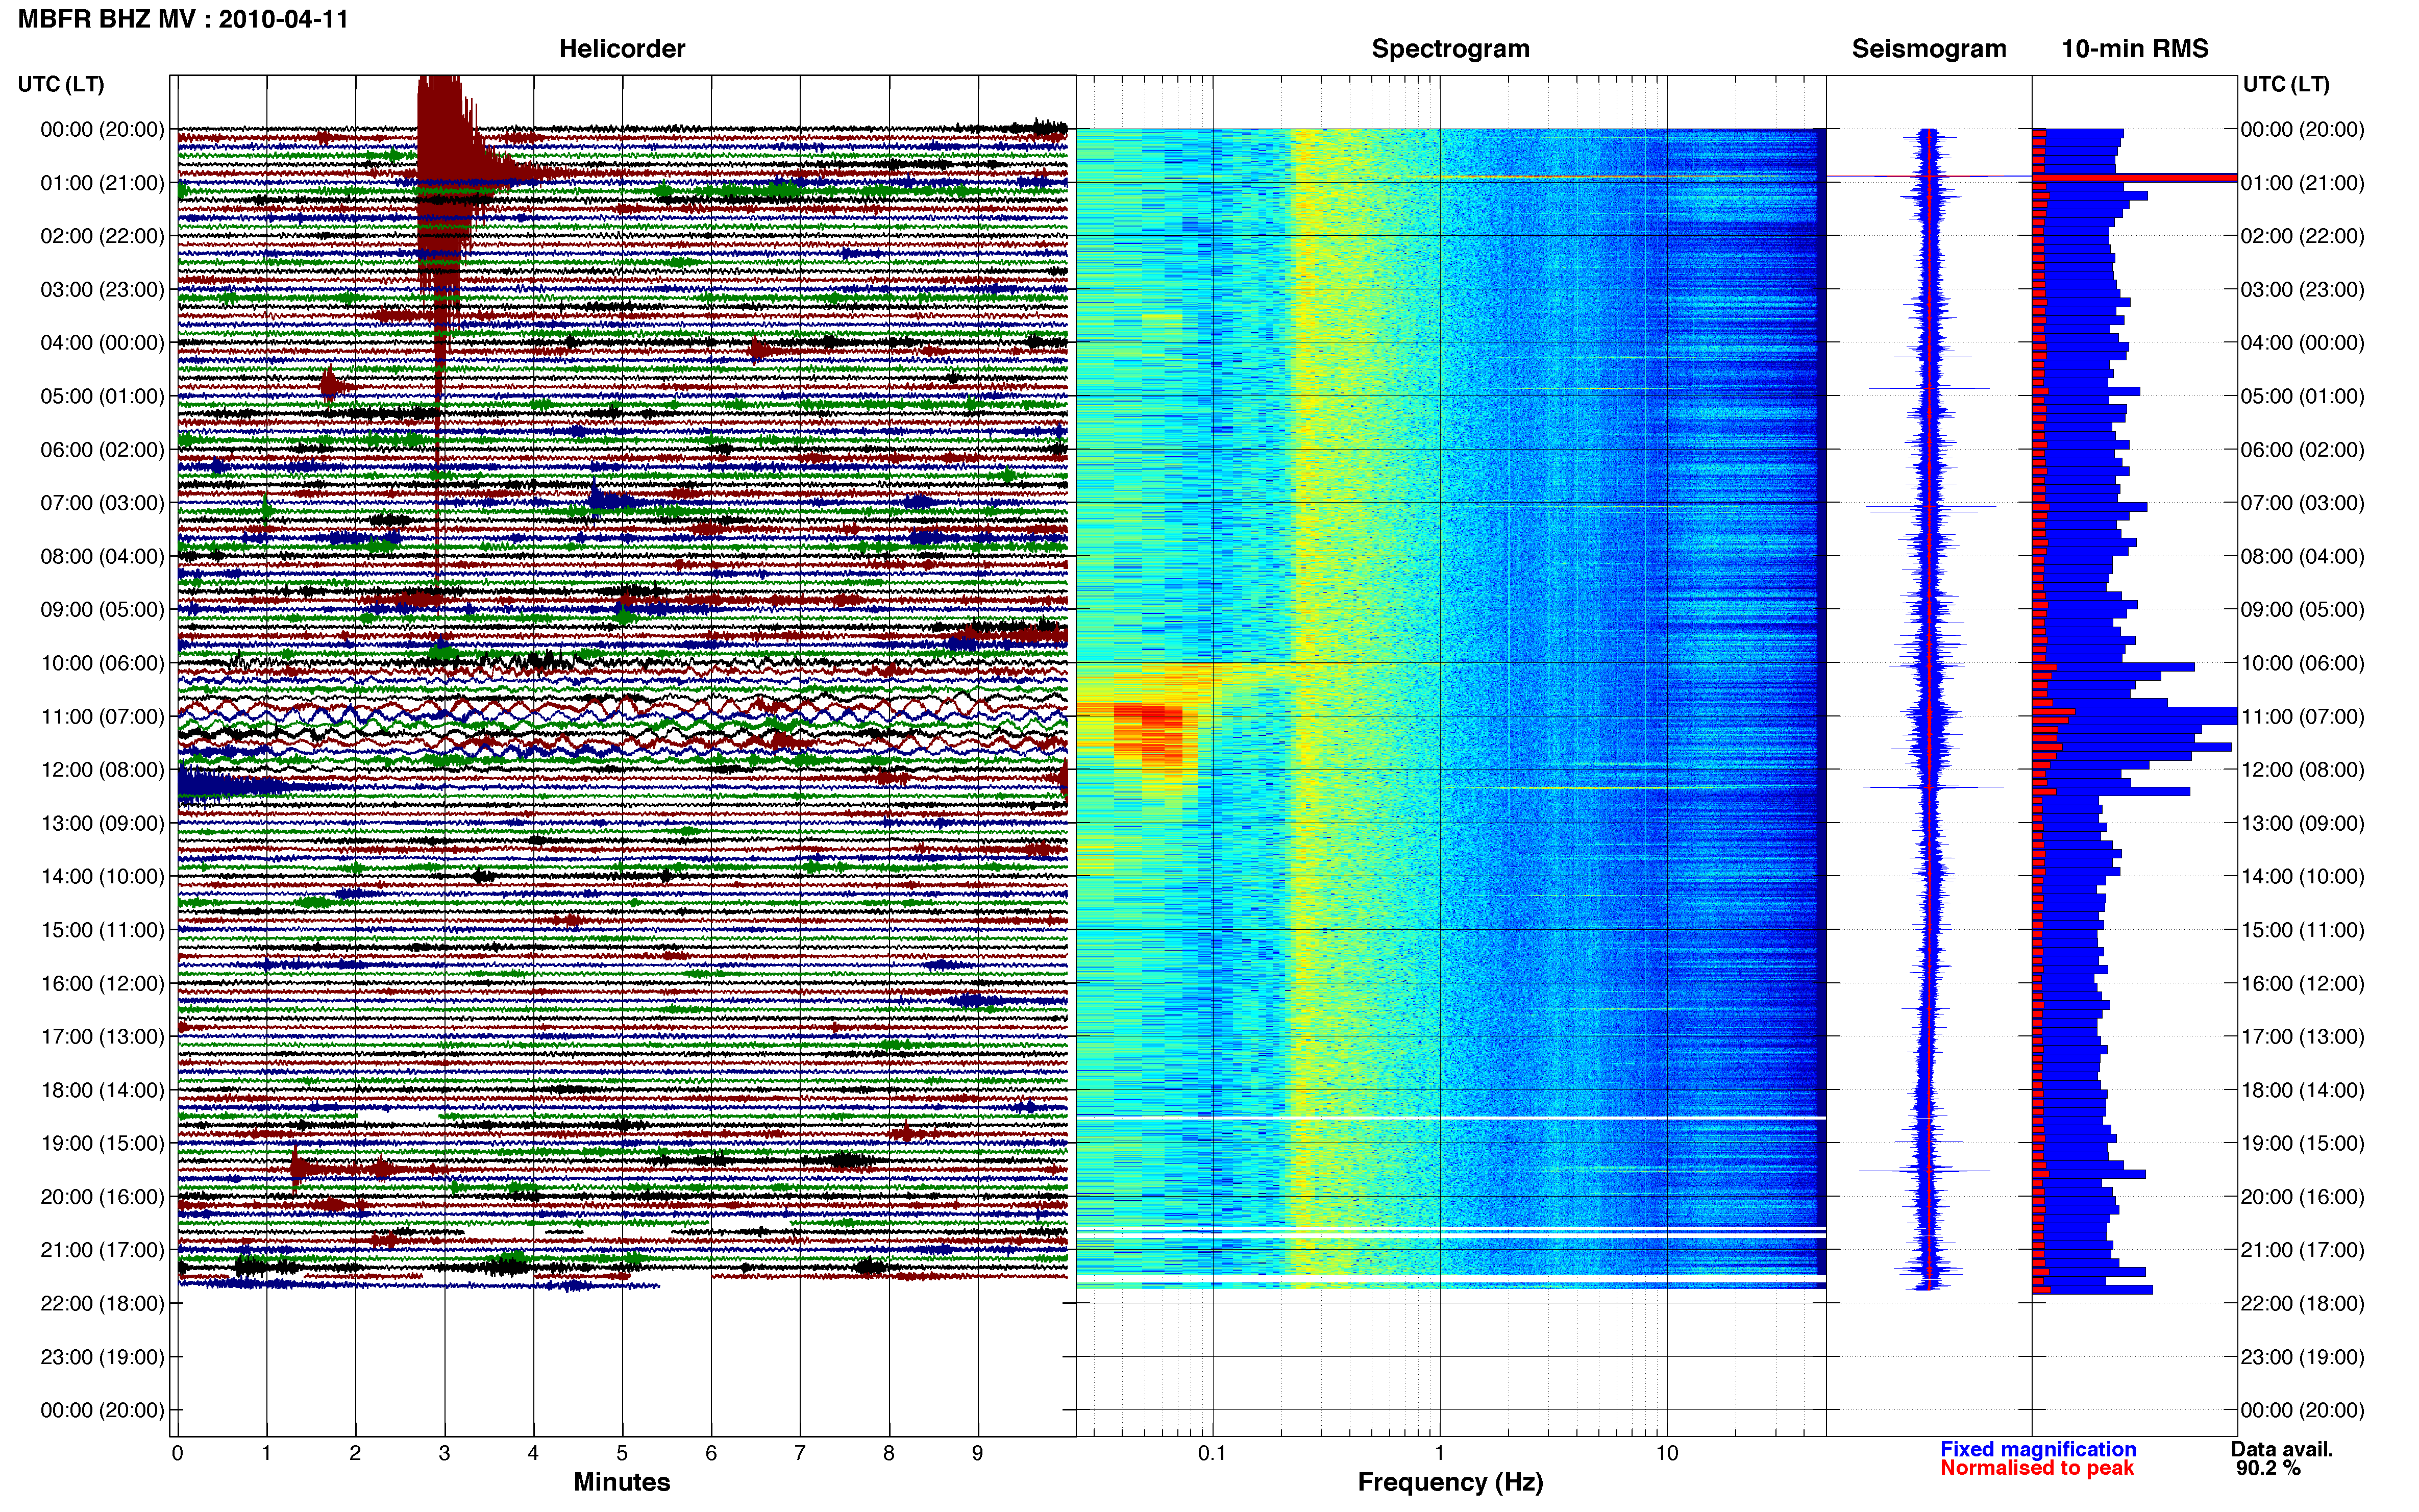Click the 'Helicorder' panel heading
This screenshot has width=2419, height=1512.
[x=622, y=49]
